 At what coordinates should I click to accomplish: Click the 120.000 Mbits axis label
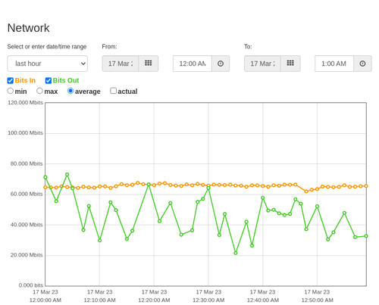pyautogui.click(x=25, y=102)
